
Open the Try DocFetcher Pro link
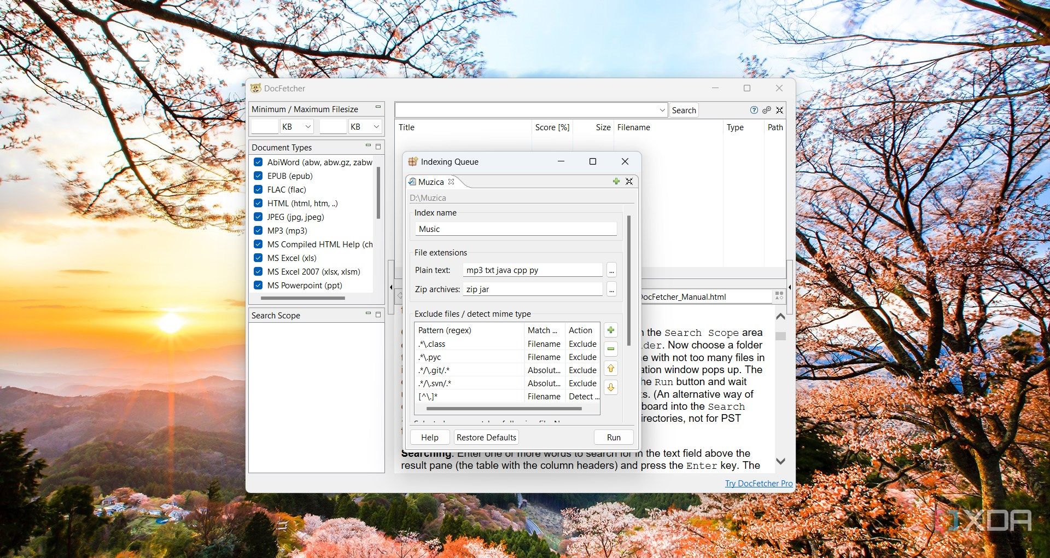click(759, 483)
